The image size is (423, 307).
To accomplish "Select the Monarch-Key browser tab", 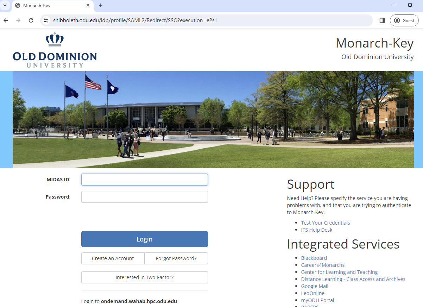I will pyautogui.click(x=49, y=5).
